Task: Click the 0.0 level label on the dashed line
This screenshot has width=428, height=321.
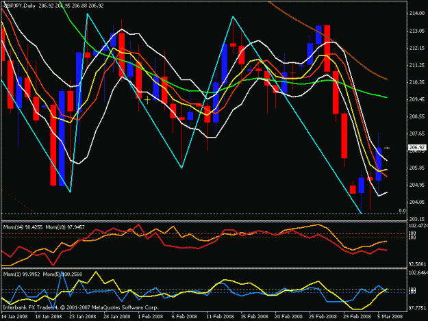Action: pyautogui.click(x=402, y=211)
